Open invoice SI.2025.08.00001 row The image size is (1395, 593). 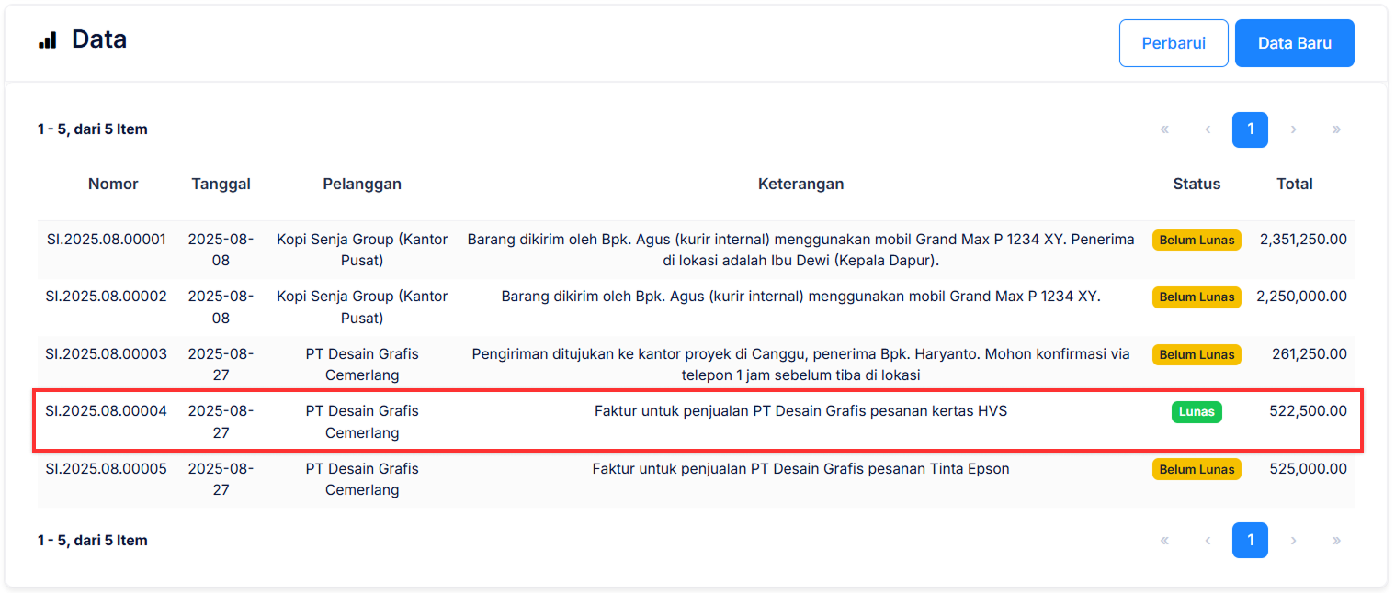tap(107, 240)
